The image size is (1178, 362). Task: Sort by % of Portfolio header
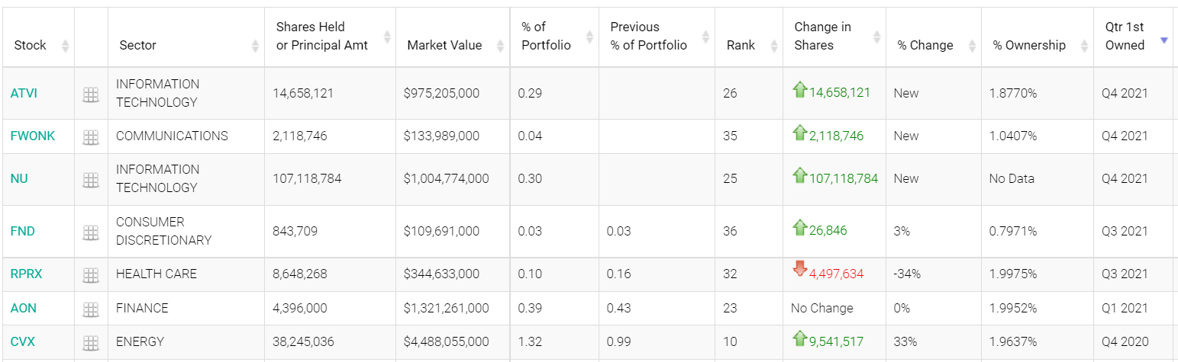(546, 37)
